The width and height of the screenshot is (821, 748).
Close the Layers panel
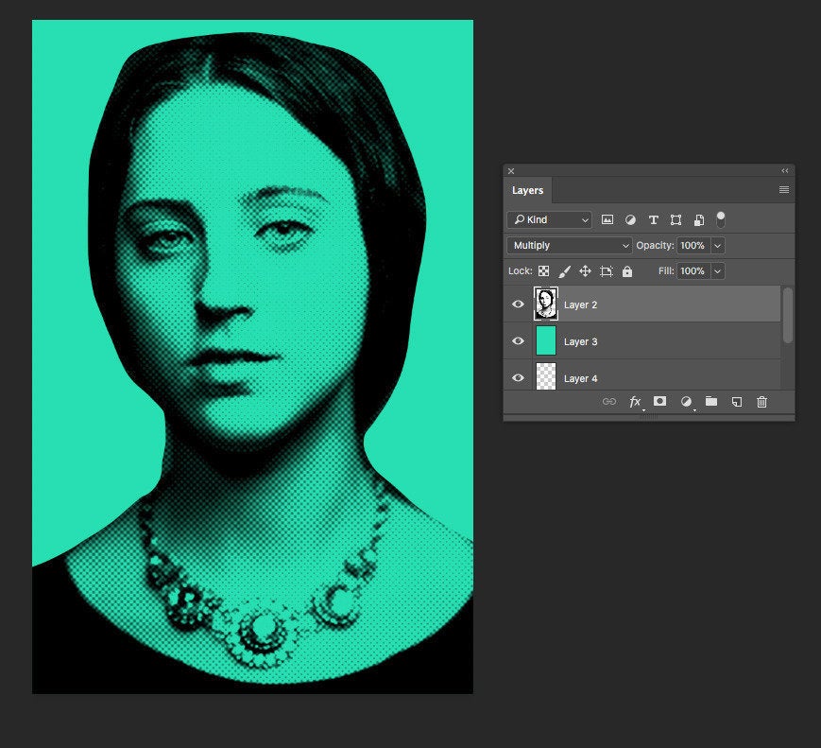(511, 171)
